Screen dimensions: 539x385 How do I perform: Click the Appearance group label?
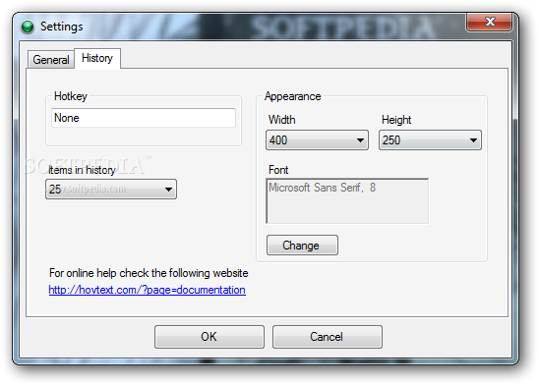tap(292, 96)
